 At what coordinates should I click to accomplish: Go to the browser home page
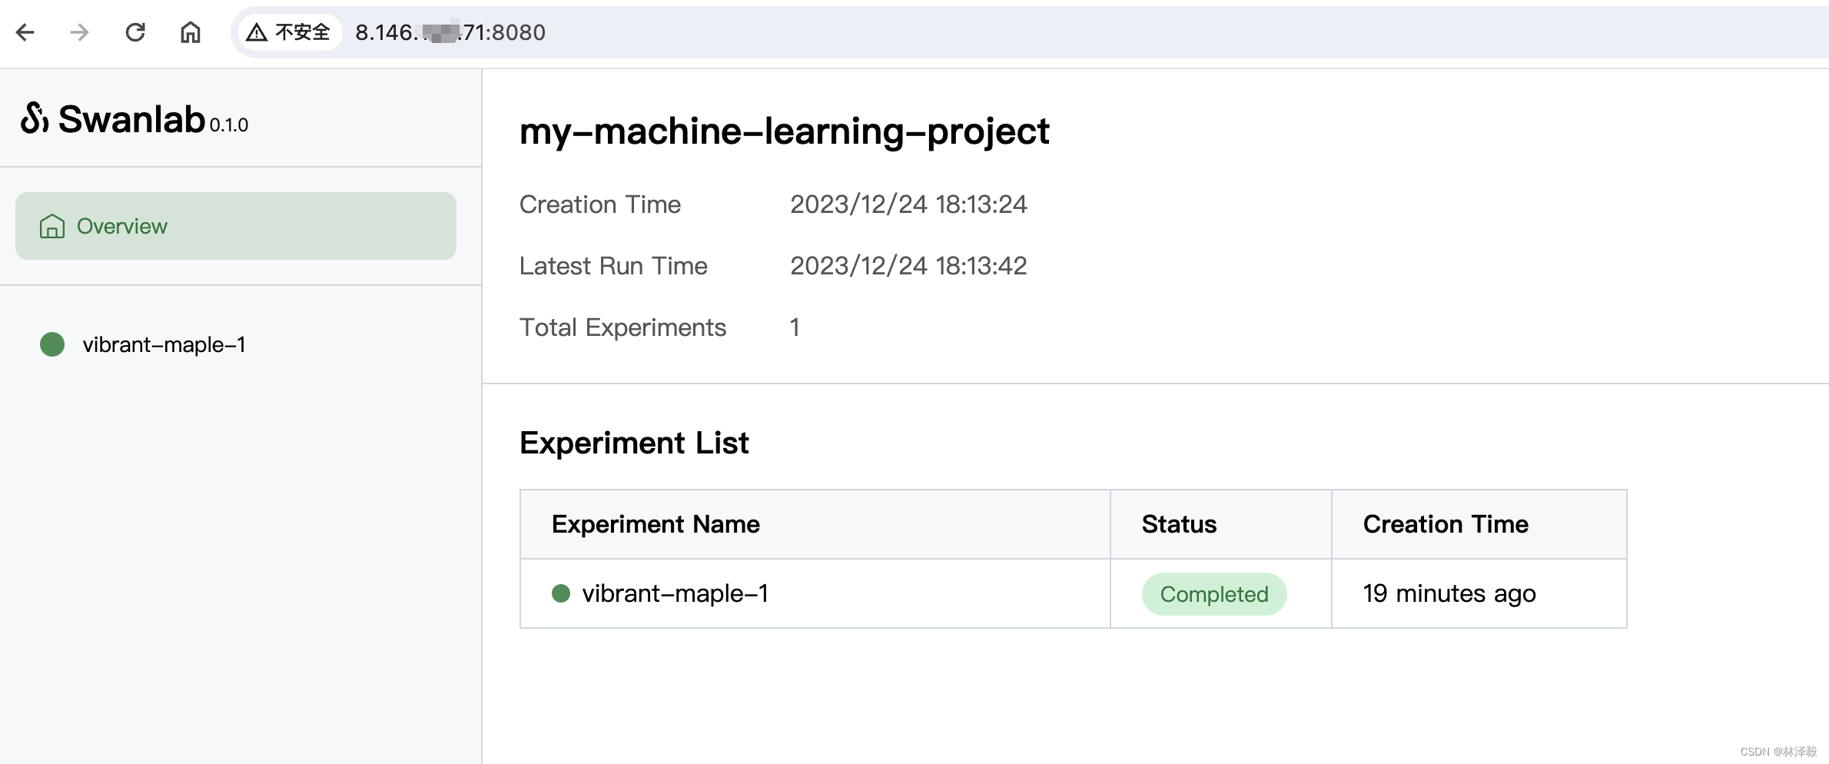(191, 32)
